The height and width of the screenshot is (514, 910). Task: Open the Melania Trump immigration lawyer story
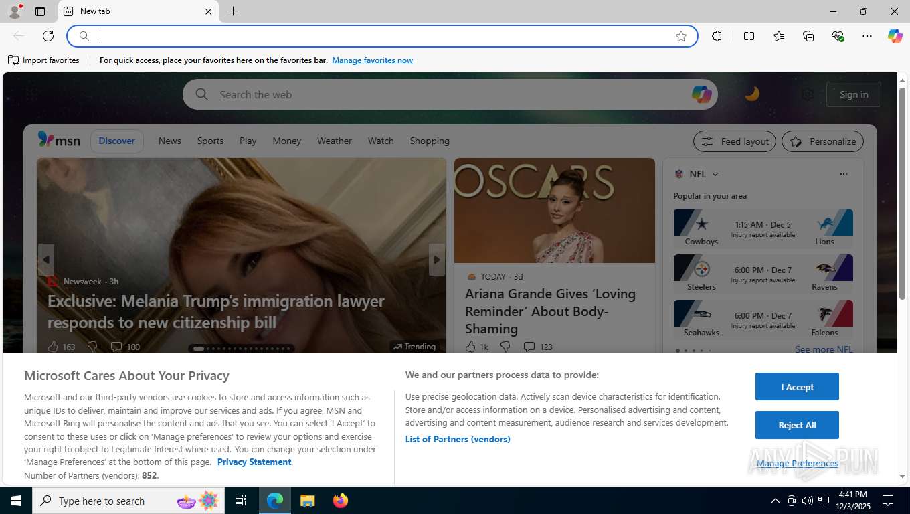(216, 312)
